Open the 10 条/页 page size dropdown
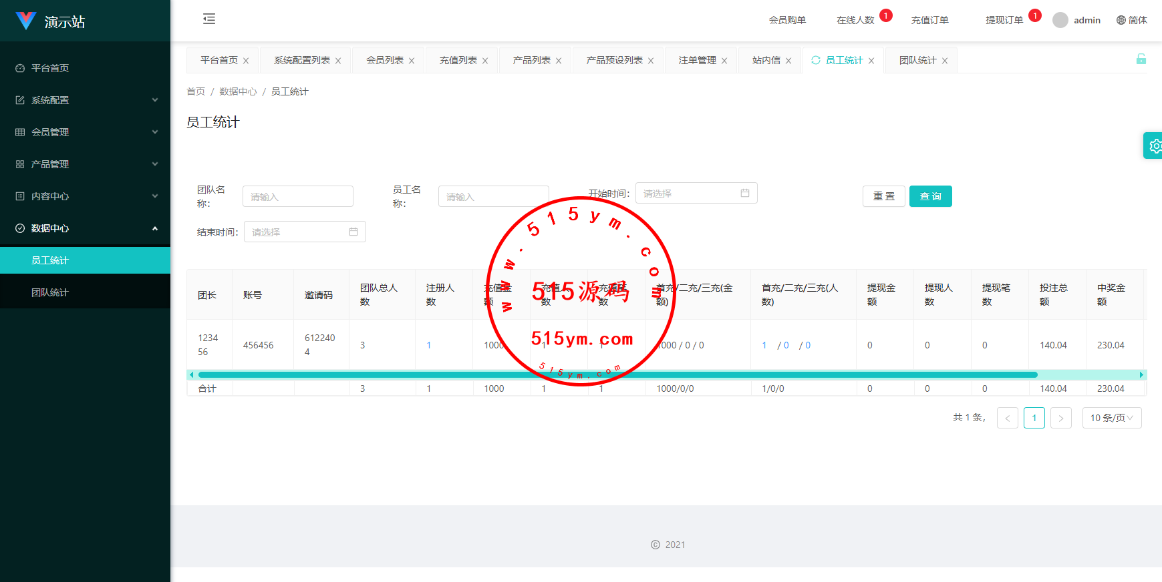Viewport: 1162px width, 582px height. click(x=1111, y=418)
